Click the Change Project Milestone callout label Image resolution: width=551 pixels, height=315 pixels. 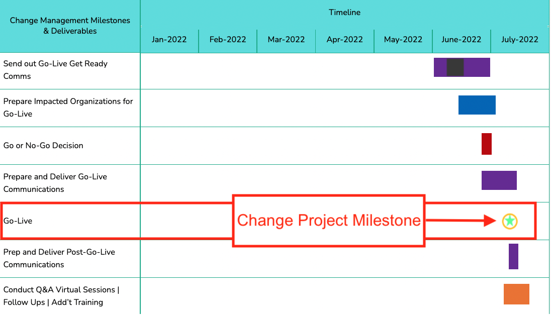[329, 221]
